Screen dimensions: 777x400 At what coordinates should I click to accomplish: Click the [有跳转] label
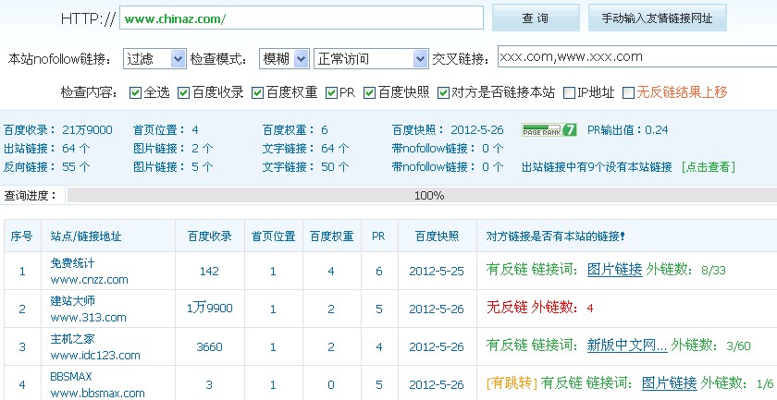[512, 382]
